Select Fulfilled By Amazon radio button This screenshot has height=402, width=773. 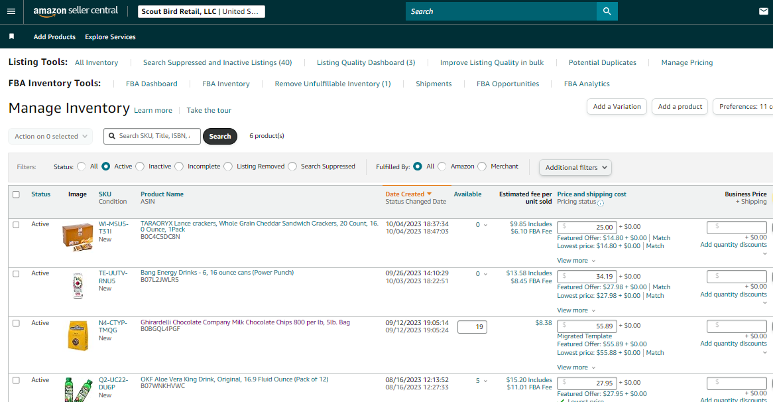pyautogui.click(x=442, y=167)
